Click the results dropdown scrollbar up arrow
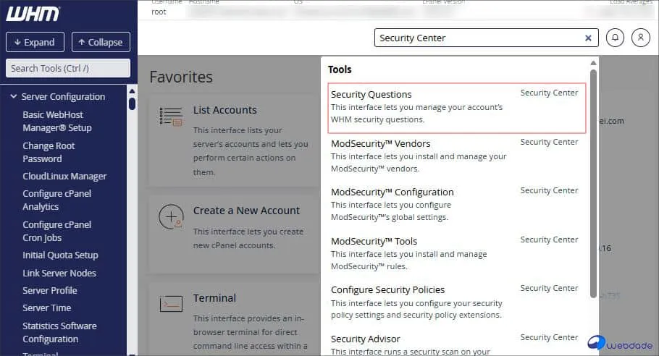The width and height of the screenshot is (659, 356). (x=593, y=63)
